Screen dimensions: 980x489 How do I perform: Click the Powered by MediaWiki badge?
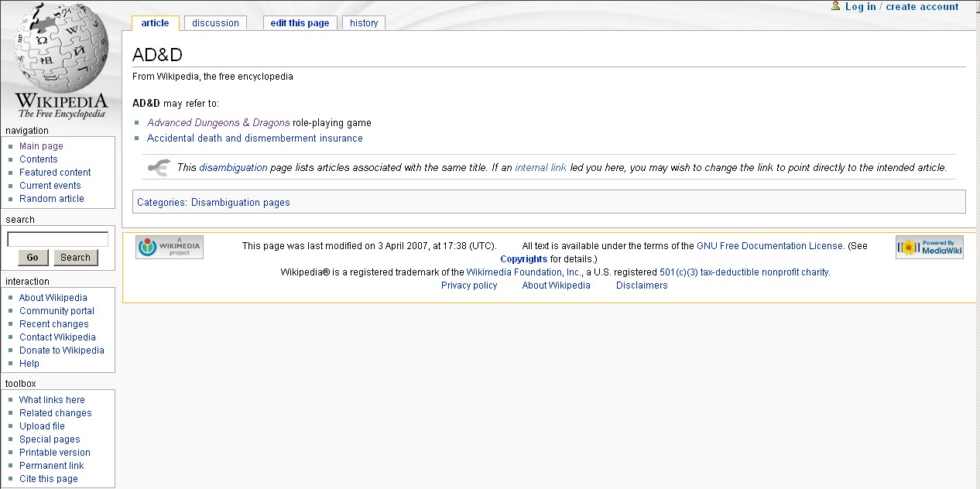point(930,247)
